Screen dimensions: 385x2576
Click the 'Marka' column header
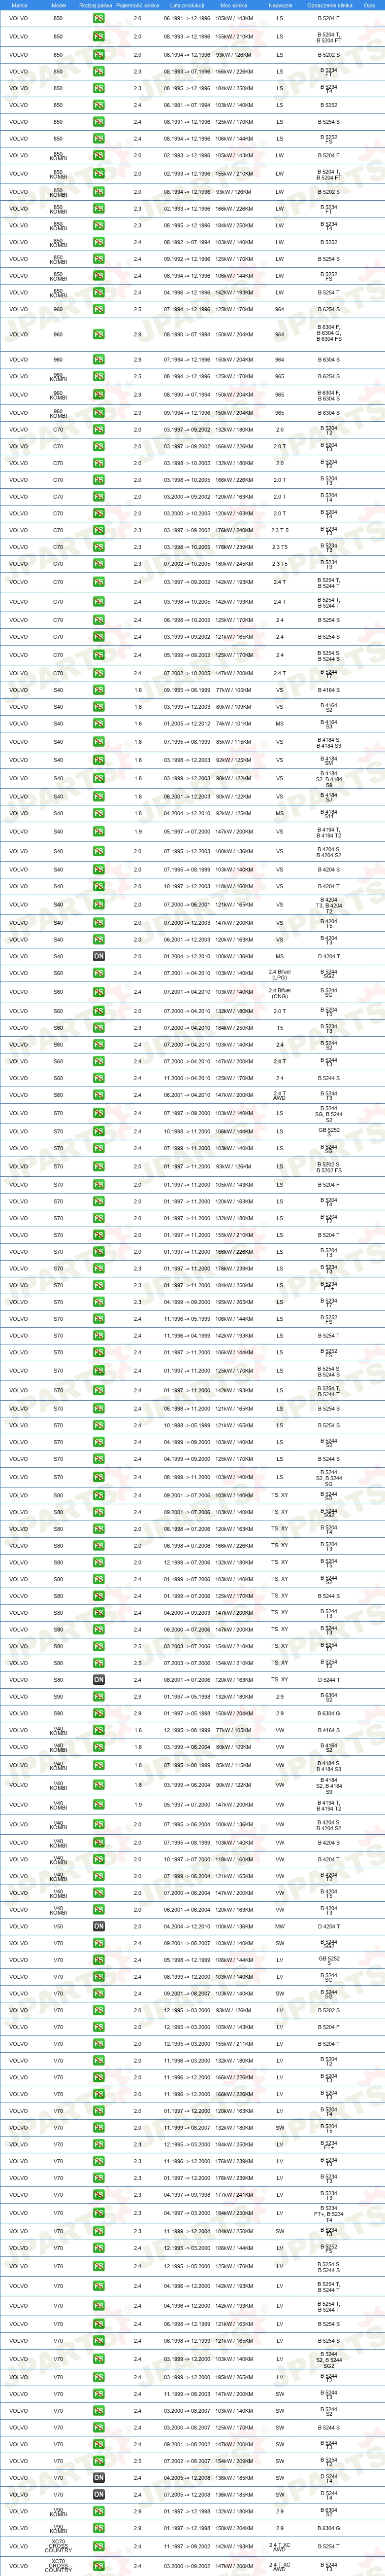tap(19, 5)
